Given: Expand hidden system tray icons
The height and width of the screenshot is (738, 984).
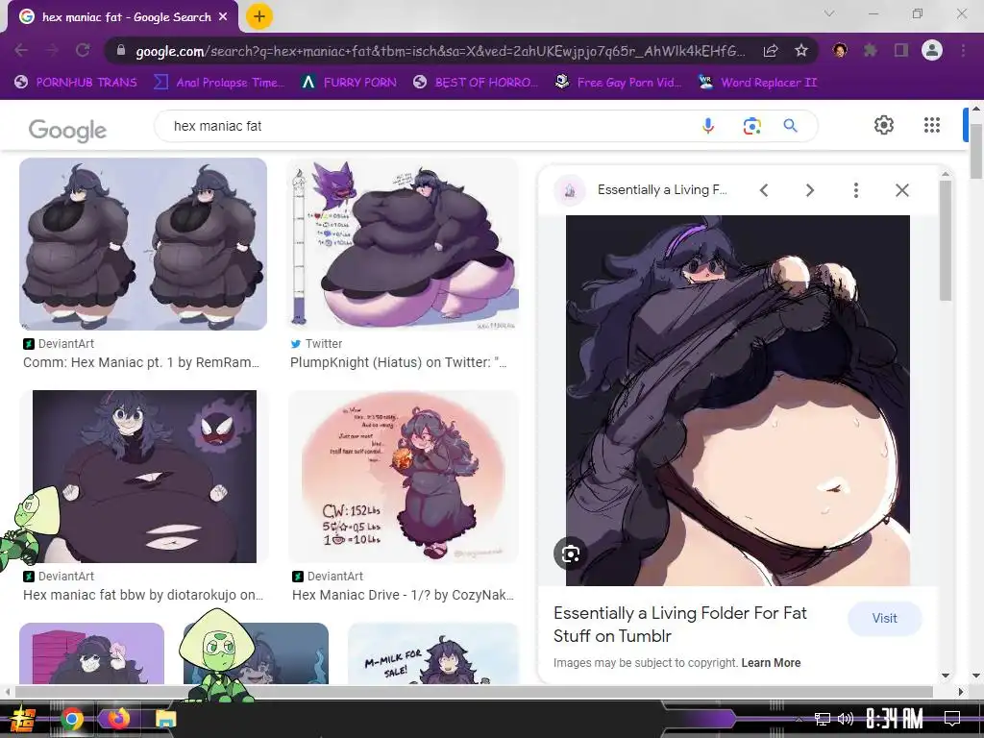Looking at the screenshot, I should coord(799,719).
